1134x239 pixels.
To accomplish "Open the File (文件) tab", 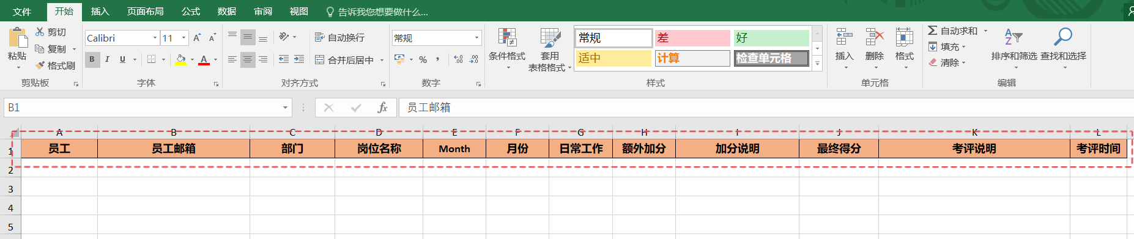I will point(22,12).
